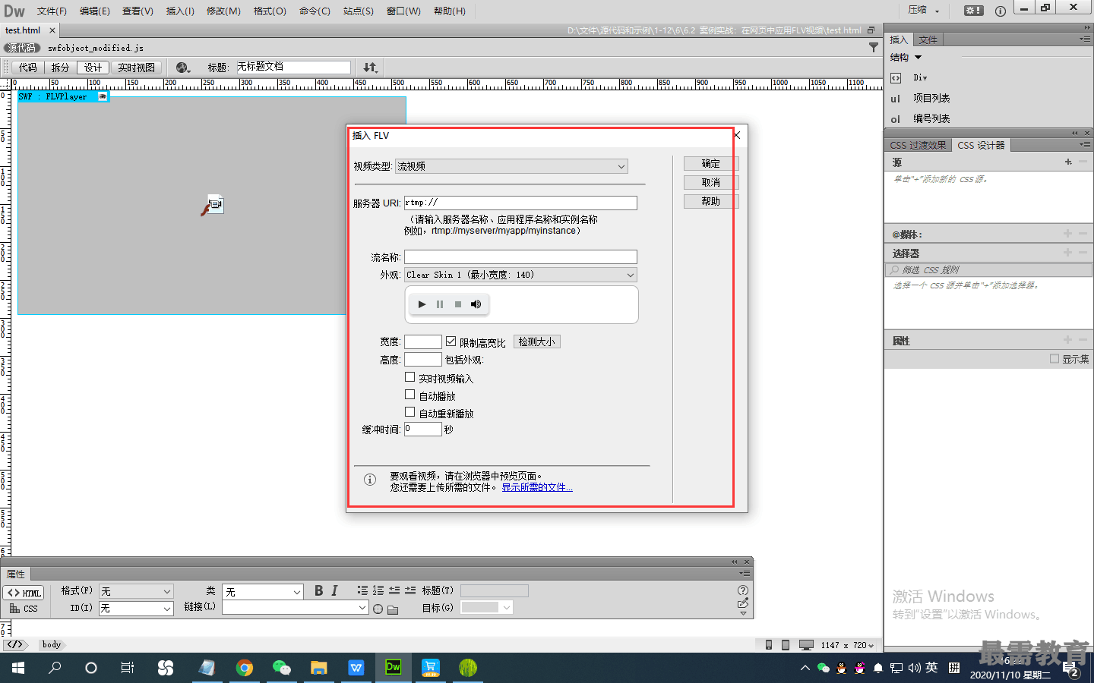Image resolution: width=1094 pixels, height=683 pixels.
Task: Click the unordered list icon in Properties
Action: [x=362, y=590]
